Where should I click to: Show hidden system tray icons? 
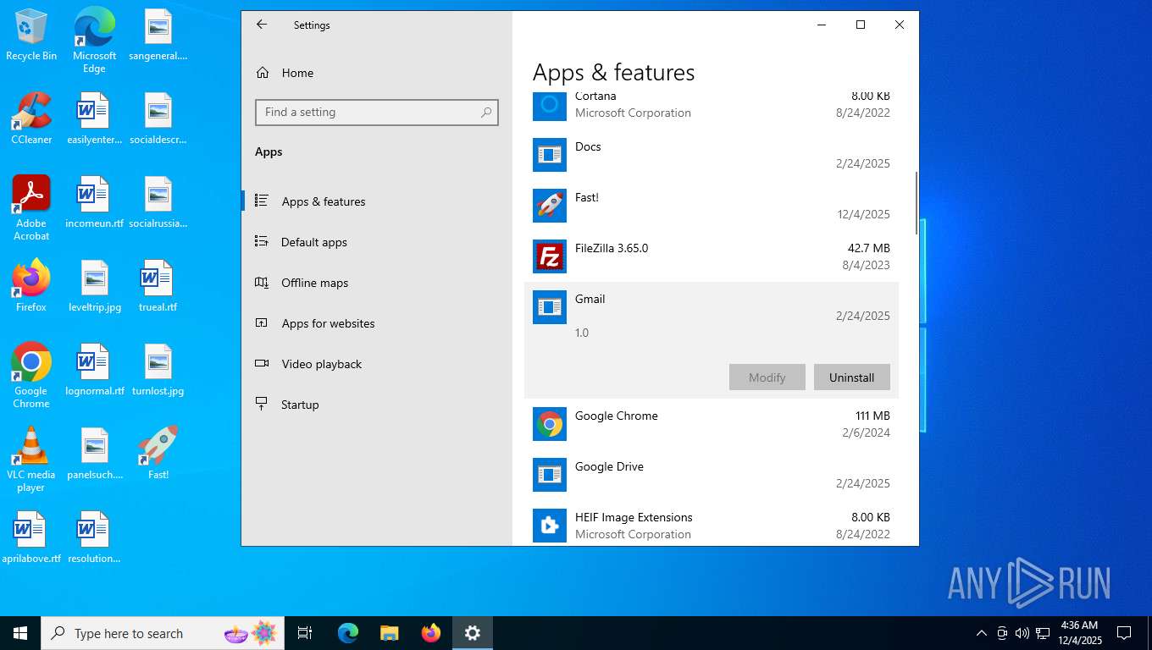click(x=982, y=633)
